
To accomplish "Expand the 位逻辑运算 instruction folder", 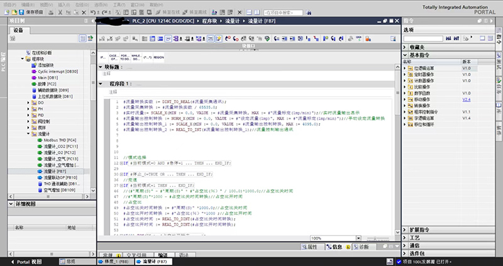I will [x=406, y=68].
